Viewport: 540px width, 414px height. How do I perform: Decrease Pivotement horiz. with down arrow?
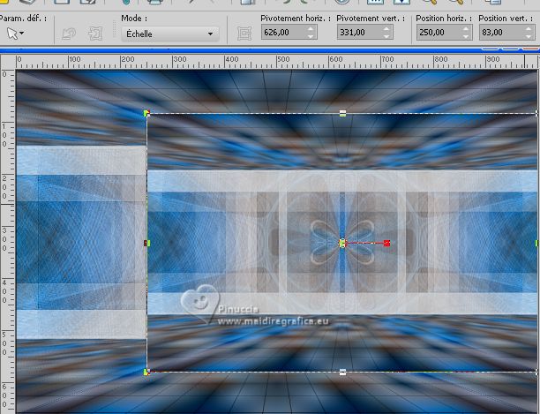[311, 36]
